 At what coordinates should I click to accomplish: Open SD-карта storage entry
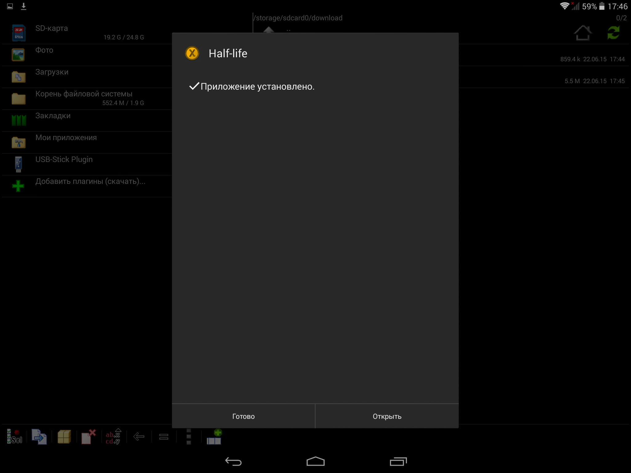point(87,33)
